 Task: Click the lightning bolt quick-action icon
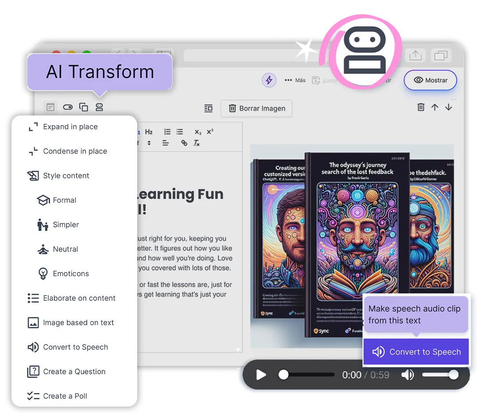tap(269, 80)
